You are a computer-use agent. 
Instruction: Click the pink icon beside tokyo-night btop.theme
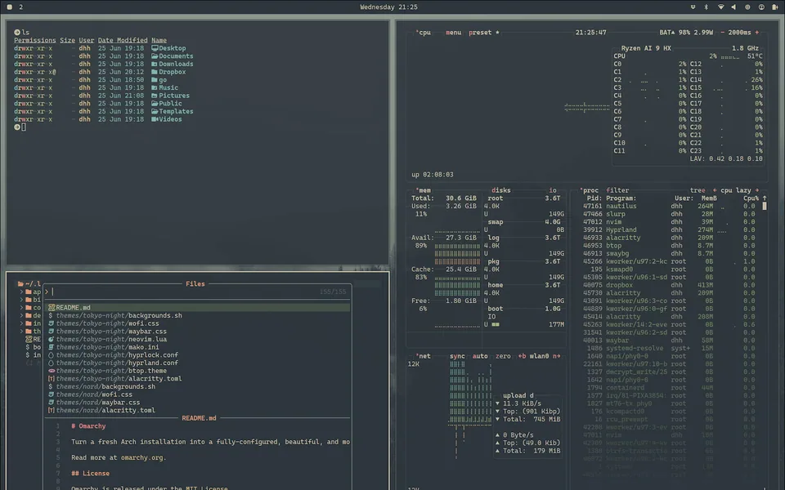pos(51,371)
